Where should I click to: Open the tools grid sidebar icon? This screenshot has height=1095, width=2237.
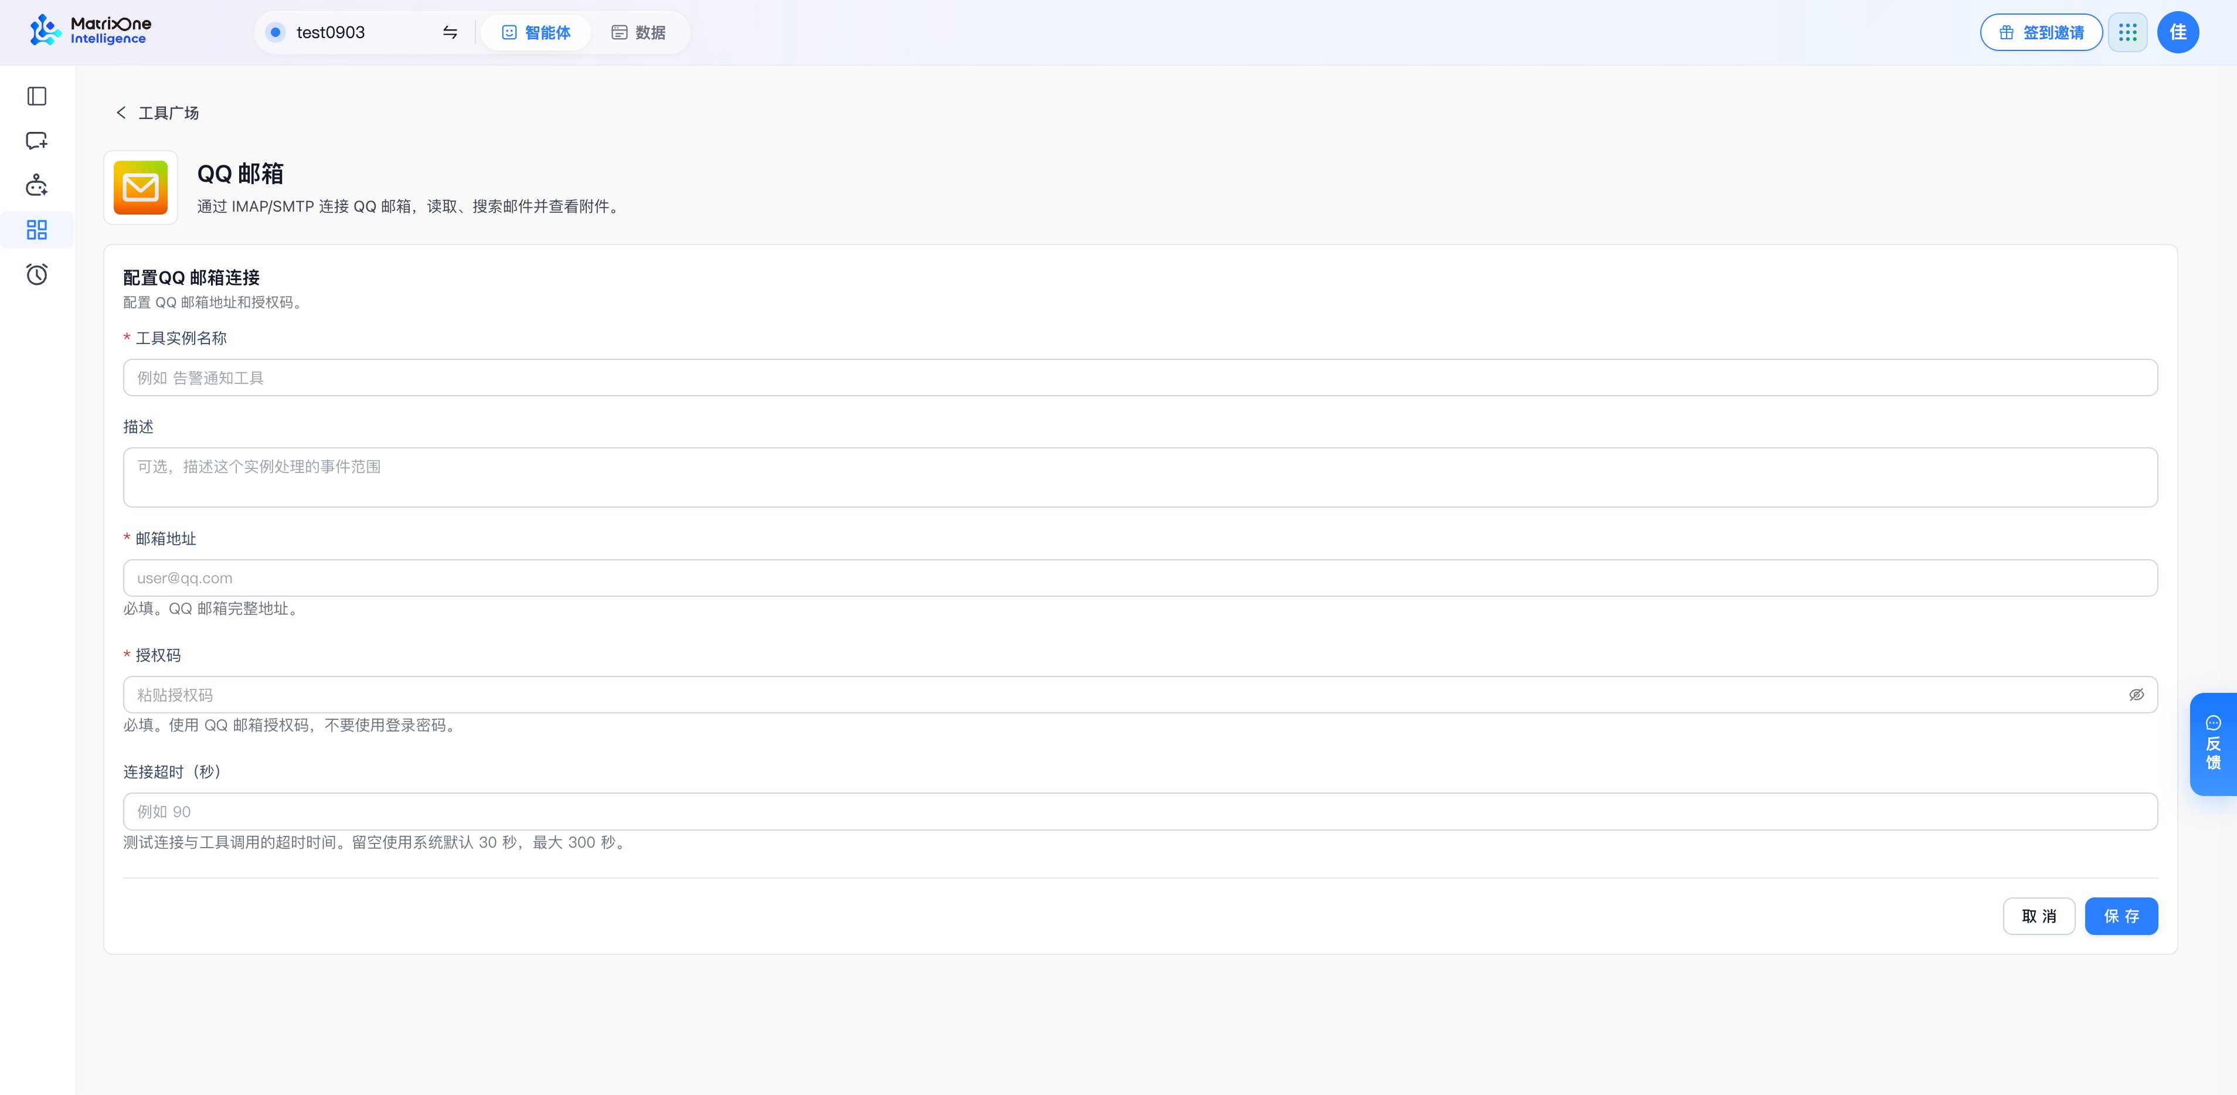point(36,230)
